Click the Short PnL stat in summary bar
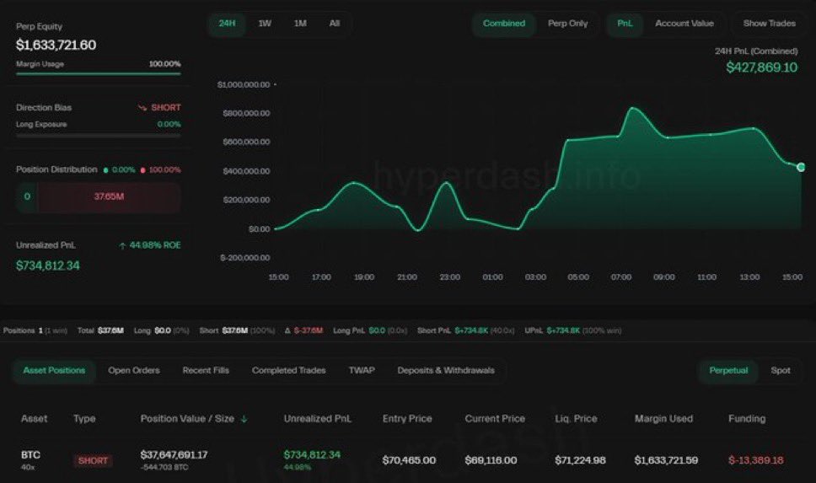816x483 pixels. (466, 331)
